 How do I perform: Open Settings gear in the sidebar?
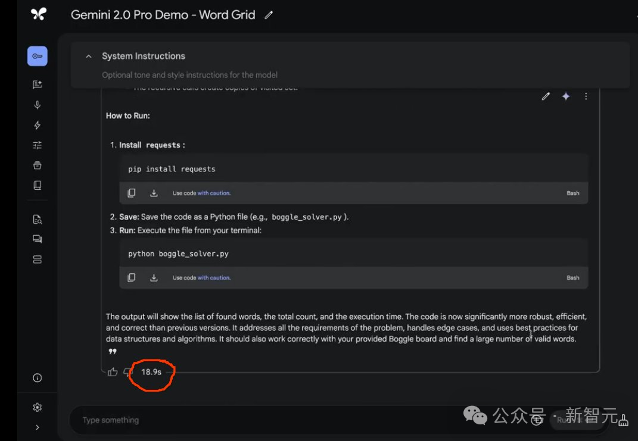tap(37, 407)
